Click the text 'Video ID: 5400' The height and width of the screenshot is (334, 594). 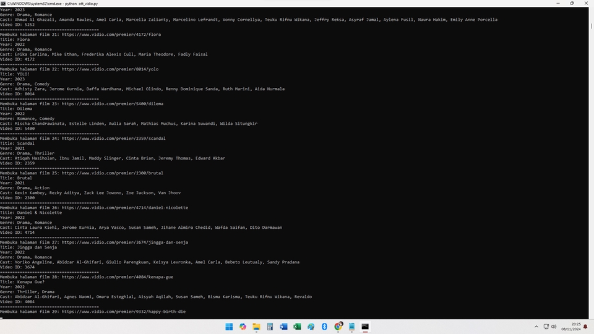(x=17, y=129)
